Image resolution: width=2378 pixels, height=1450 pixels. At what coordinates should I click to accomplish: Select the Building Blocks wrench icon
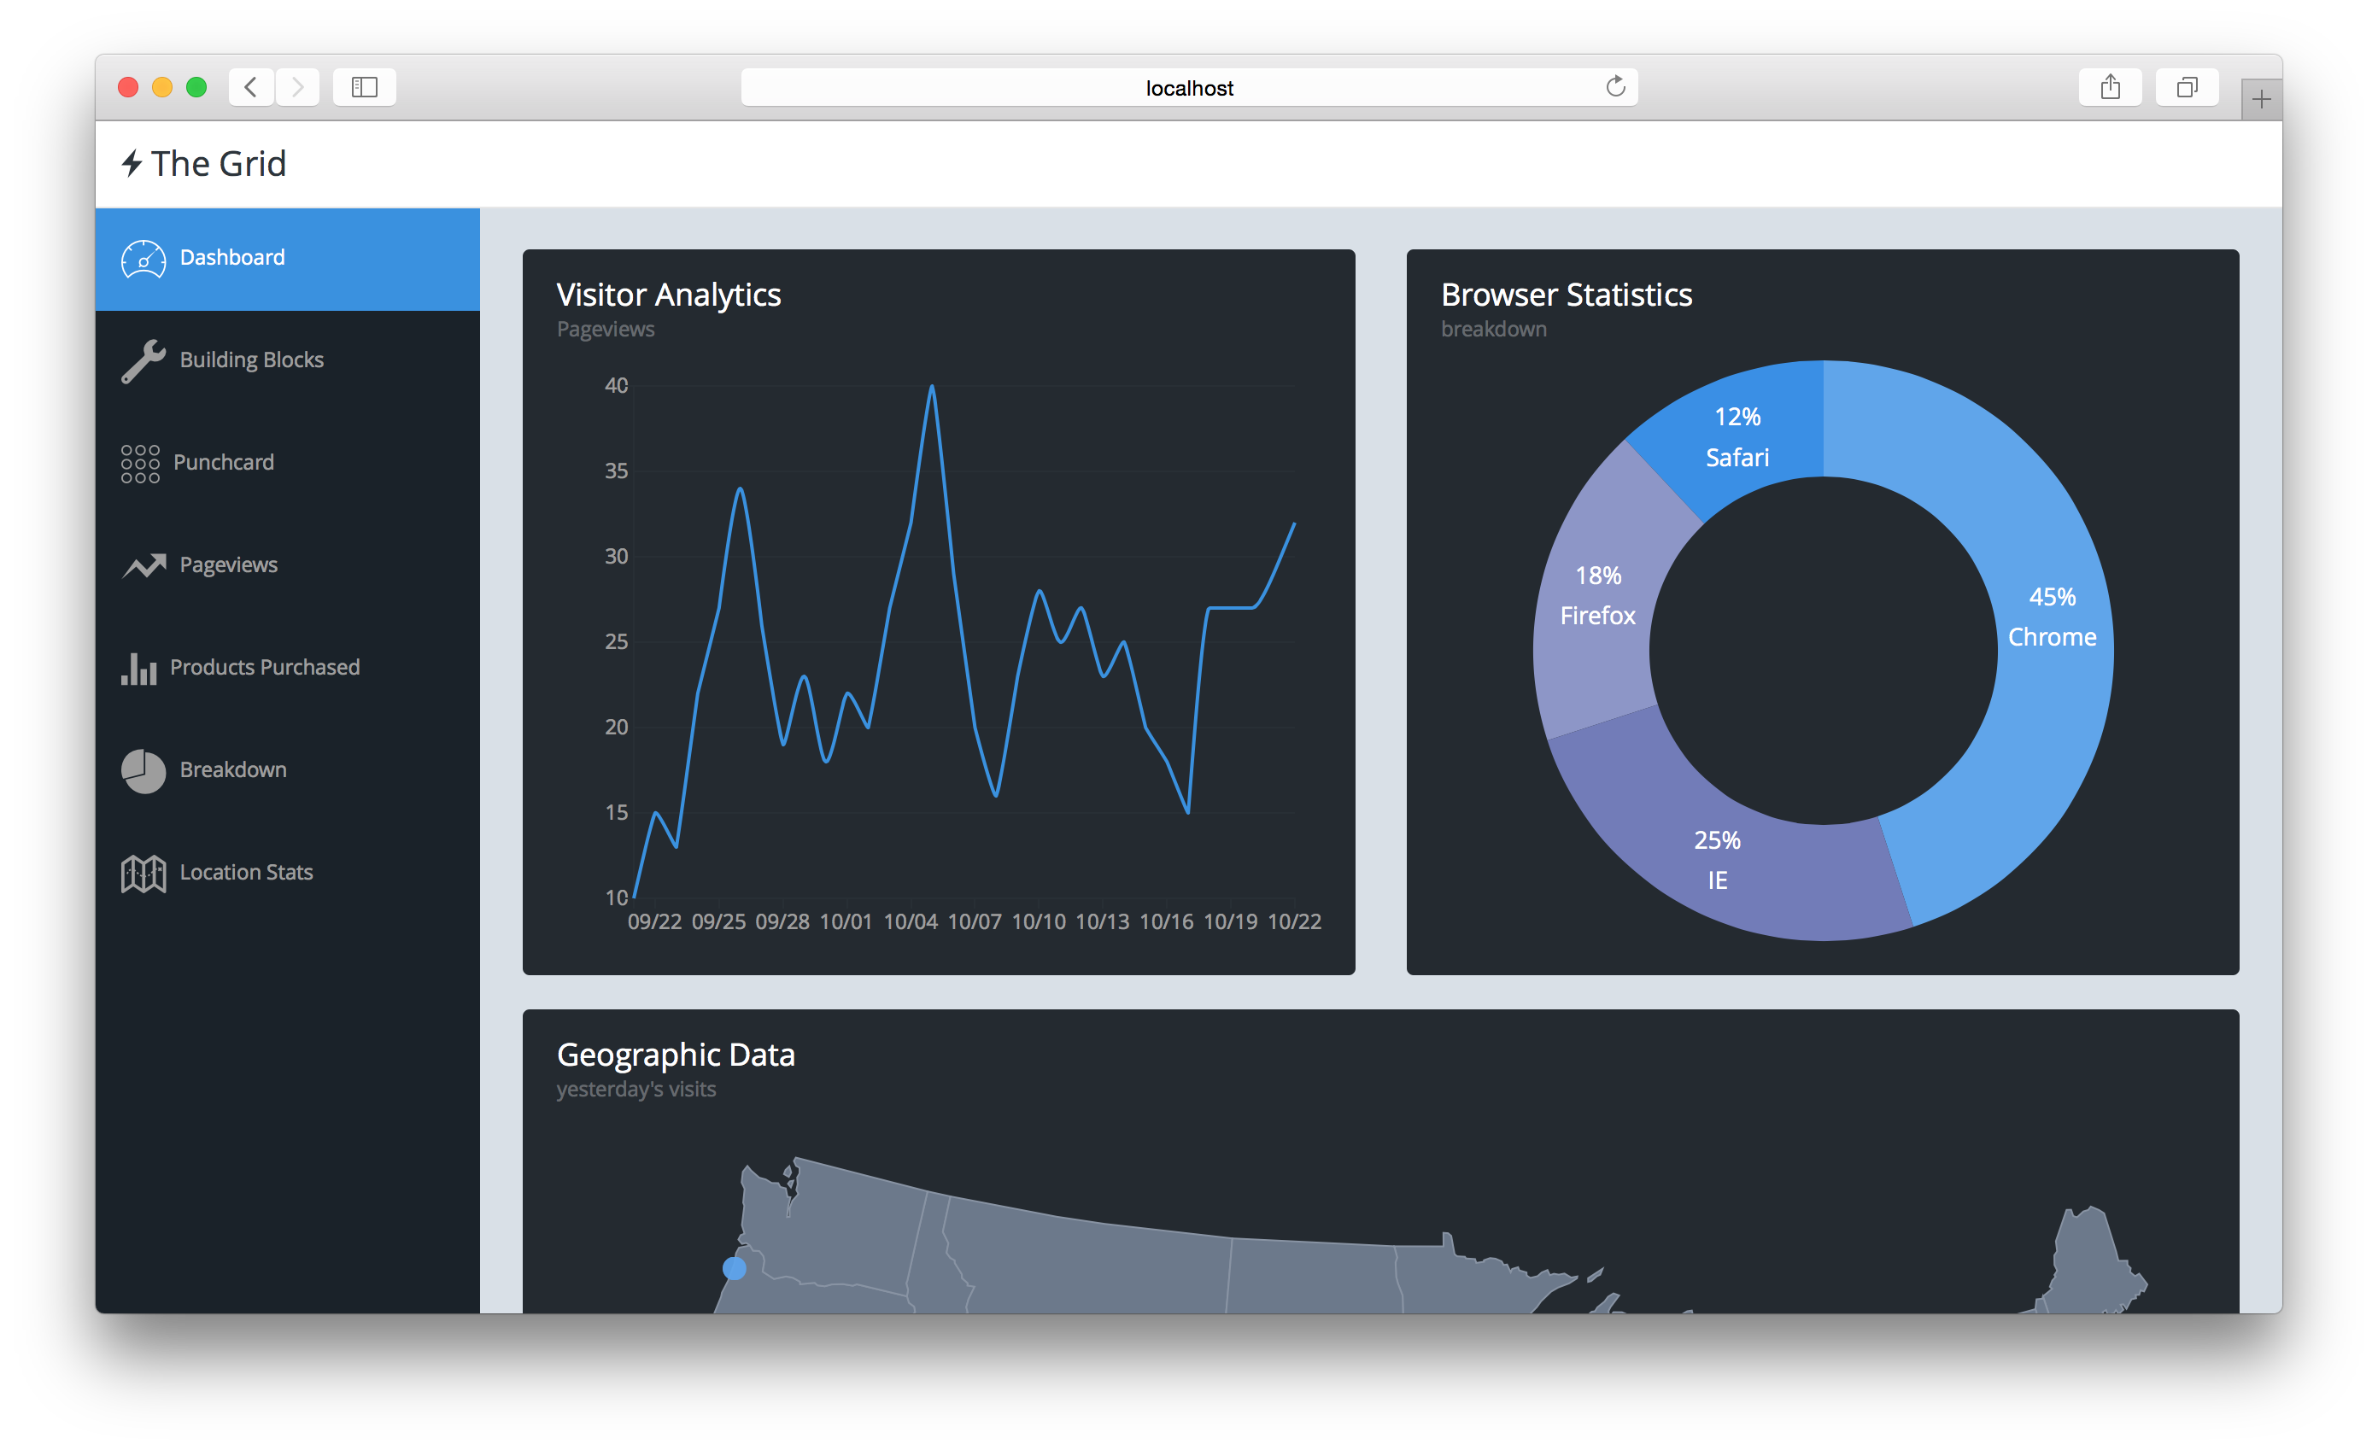(143, 360)
